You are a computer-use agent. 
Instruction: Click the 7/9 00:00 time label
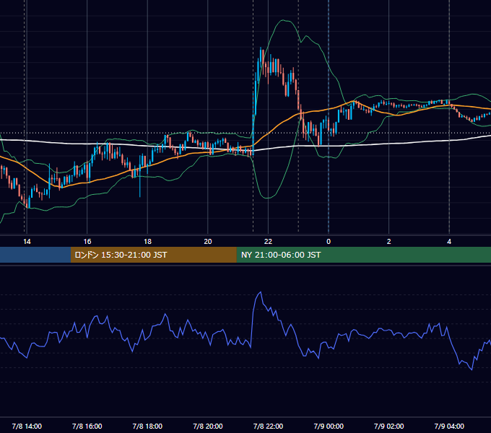(329, 426)
